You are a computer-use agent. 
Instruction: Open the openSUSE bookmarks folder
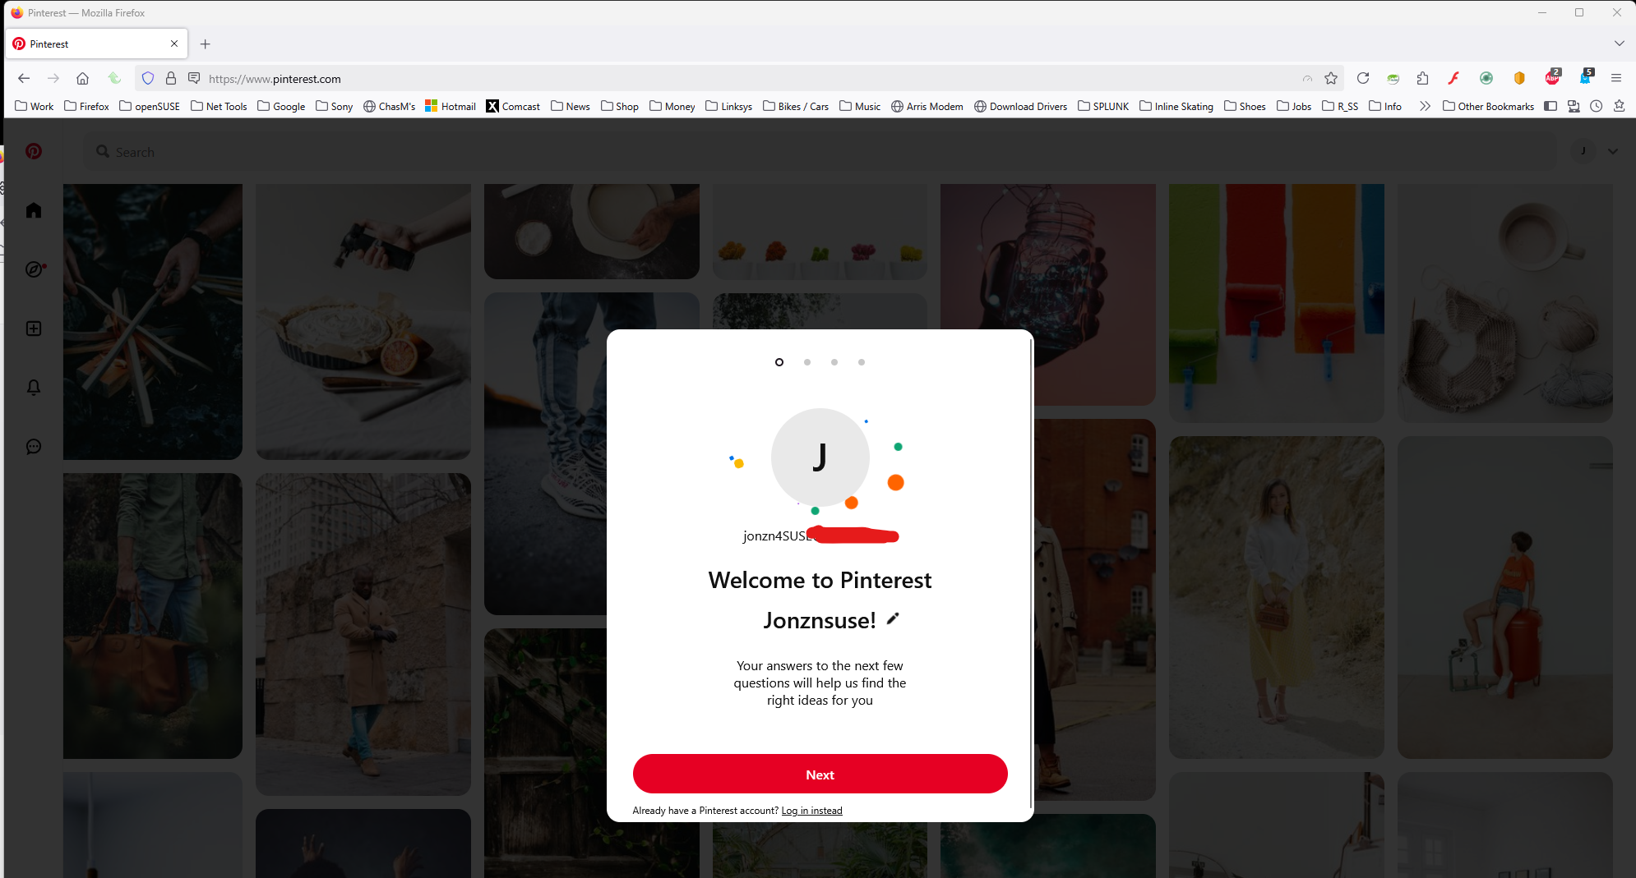(150, 107)
